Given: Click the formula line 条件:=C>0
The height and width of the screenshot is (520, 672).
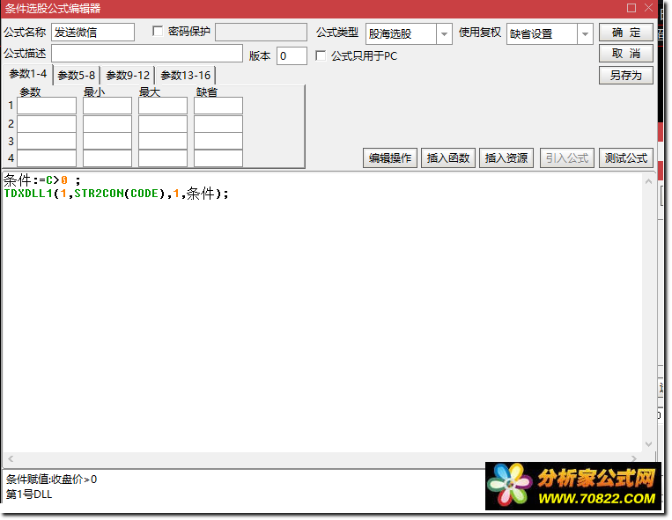Looking at the screenshot, I should [42, 180].
